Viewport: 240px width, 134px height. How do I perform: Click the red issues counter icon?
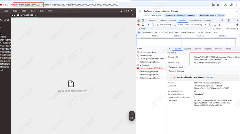click(x=223, y=20)
